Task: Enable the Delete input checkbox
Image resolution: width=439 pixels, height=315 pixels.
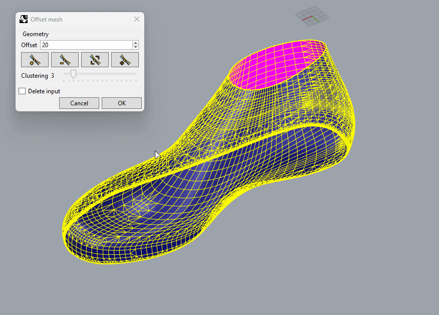Action: click(x=22, y=91)
